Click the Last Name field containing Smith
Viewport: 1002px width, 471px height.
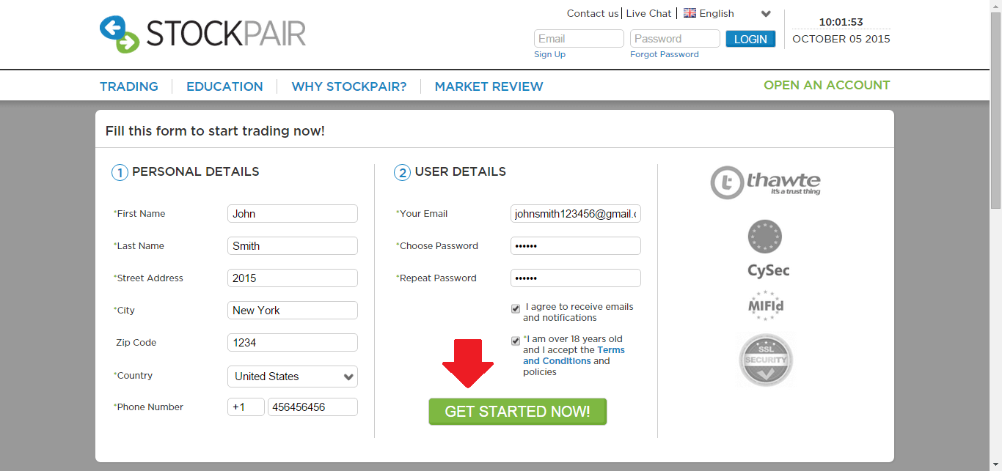coord(293,246)
